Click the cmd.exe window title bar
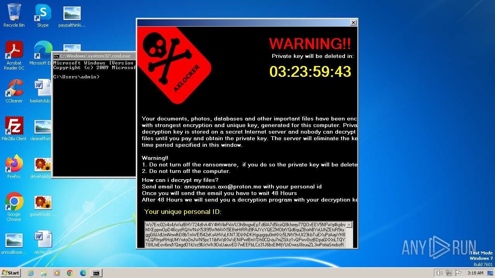Viewport: 495px width, 278px height. point(94,56)
